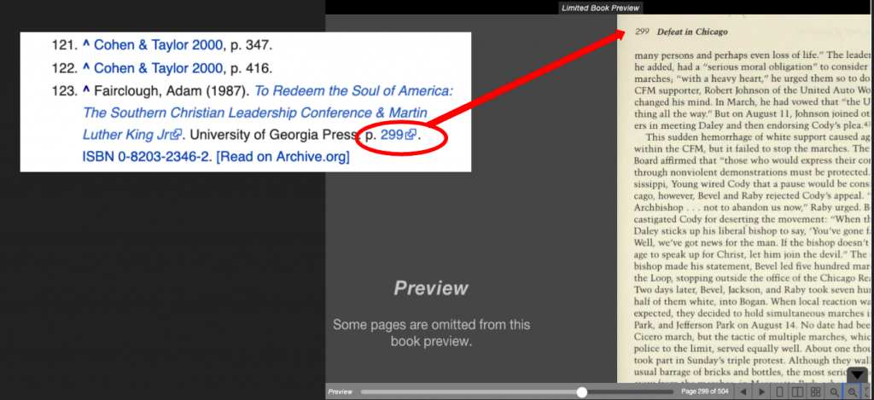Click the University of Georgia Press text
Viewport: 874px width, 400px height.
coord(273,135)
